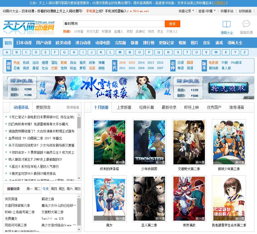Switch to the 经典长篇 tab
This screenshot has height=234, width=257.
click(146, 107)
